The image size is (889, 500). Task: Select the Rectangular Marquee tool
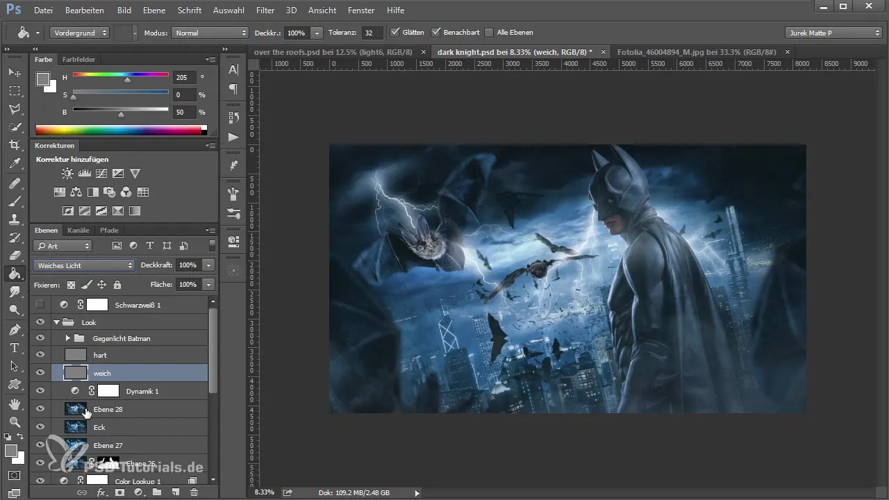pos(14,91)
